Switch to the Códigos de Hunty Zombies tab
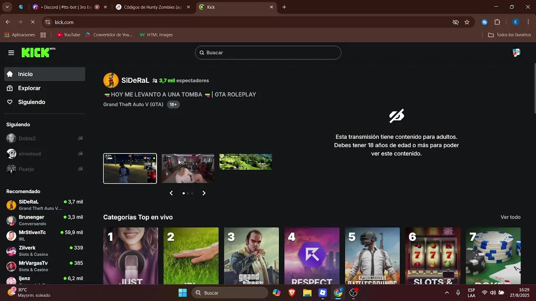Image resolution: width=536 pixels, height=301 pixels. click(153, 7)
